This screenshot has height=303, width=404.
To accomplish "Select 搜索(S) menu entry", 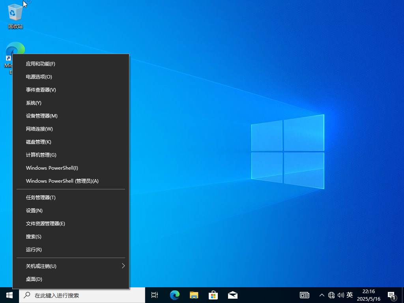I will coord(71,237).
